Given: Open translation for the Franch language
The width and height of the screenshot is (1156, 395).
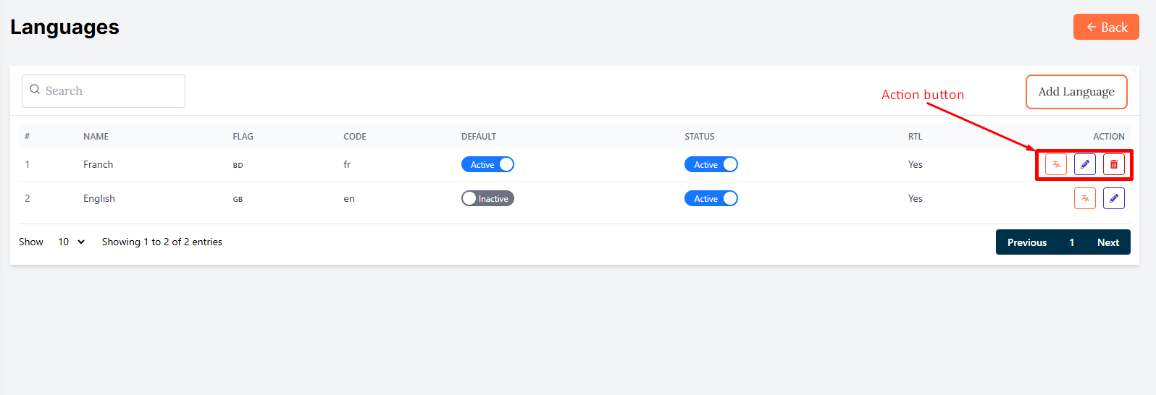Looking at the screenshot, I should (x=1055, y=165).
